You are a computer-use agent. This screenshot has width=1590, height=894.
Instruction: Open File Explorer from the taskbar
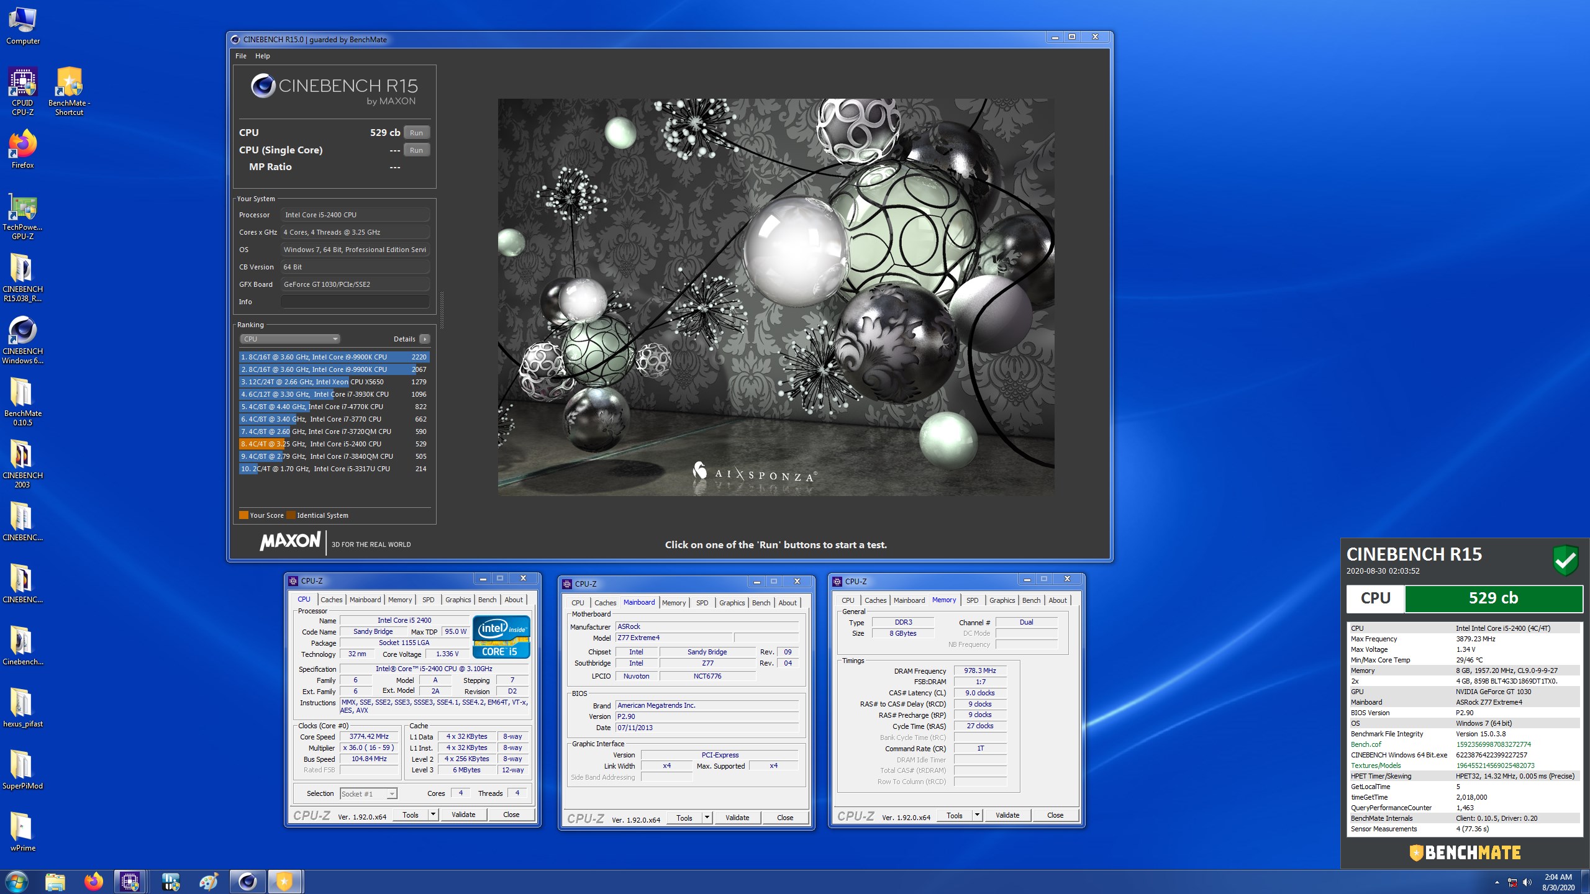point(55,882)
